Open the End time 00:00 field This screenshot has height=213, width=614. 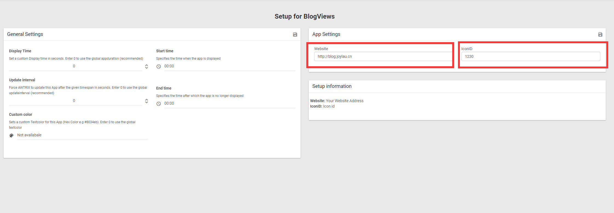pyautogui.click(x=229, y=103)
